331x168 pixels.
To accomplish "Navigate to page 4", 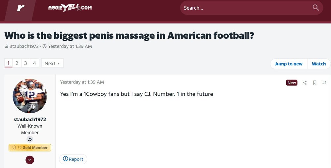I will click(34, 63).
